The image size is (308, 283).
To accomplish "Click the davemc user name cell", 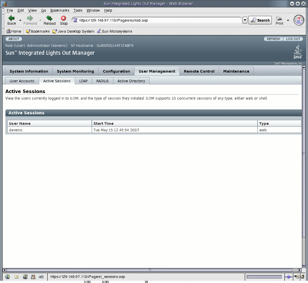I will coord(50,130).
